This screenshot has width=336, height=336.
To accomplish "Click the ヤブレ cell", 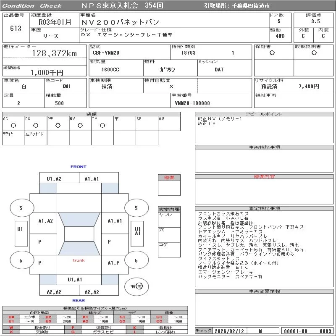I will click(x=169, y=220).
